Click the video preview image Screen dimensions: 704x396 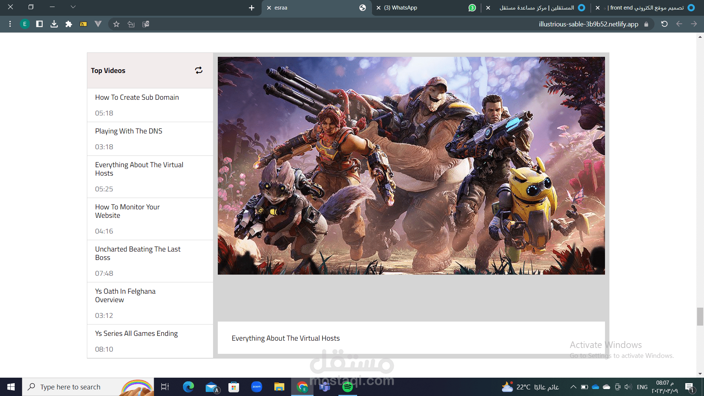411,166
